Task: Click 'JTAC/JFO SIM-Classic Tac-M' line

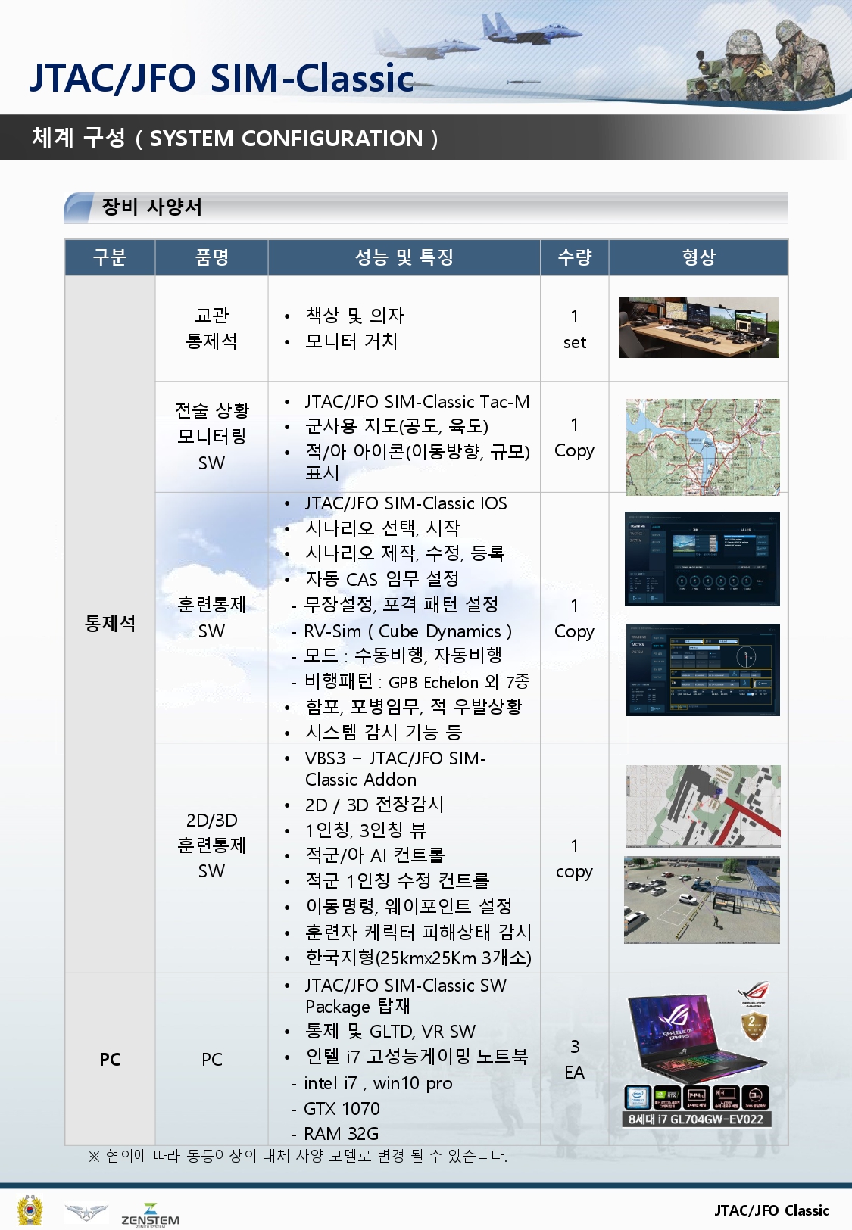Action: click(x=417, y=402)
